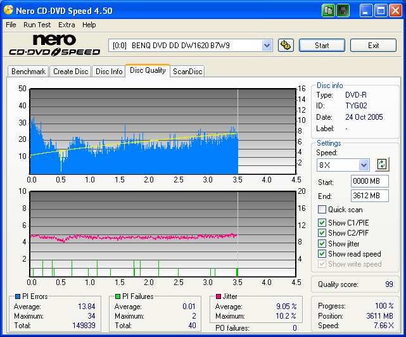Click the Position value 3611 MB
Image resolution: width=406 pixels, height=337 pixels.
pos(379,316)
